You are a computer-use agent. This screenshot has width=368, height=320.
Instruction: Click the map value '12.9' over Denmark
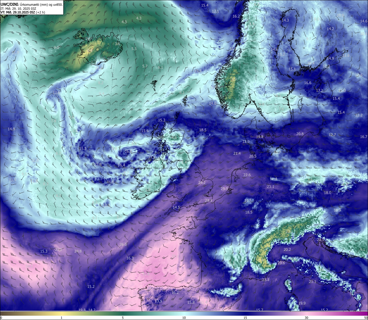[246, 142]
